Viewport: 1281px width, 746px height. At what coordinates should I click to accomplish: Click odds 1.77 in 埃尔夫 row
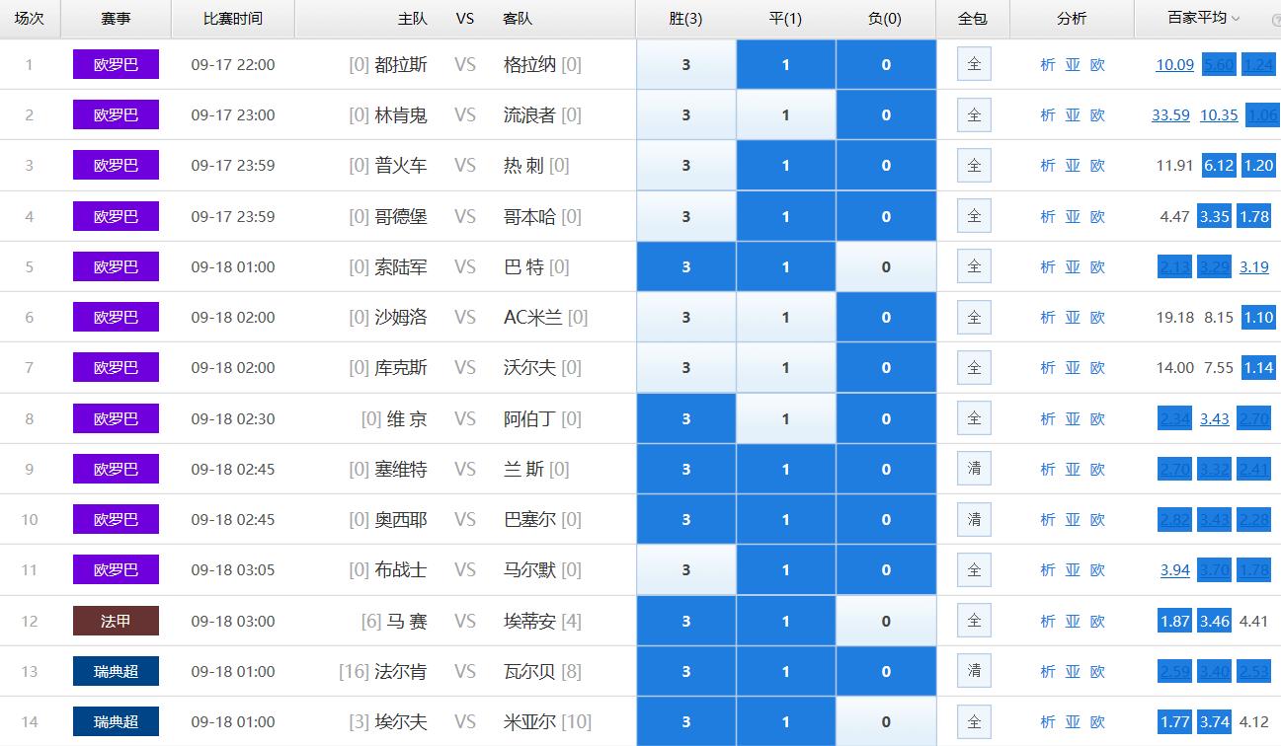point(1175,721)
